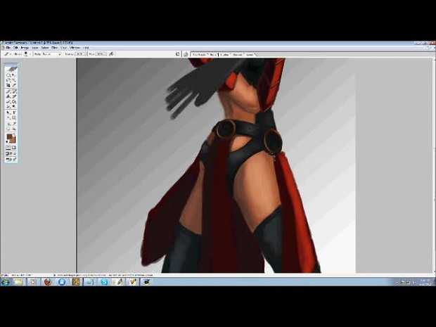This screenshot has width=436, height=327.
Task: Choose the Eraser tool
Action: pos(8,101)
